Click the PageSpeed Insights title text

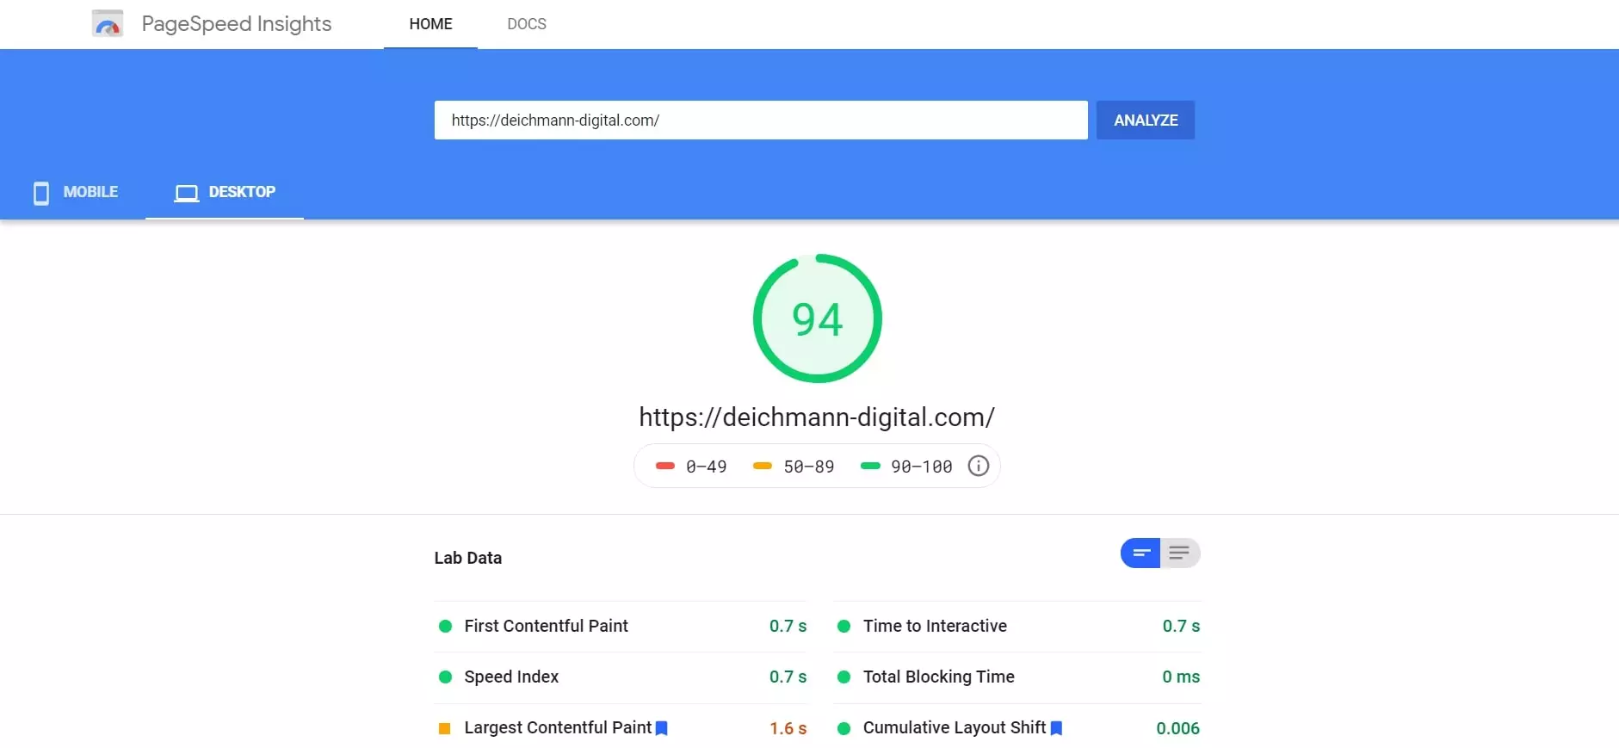[x=237, y=24]
